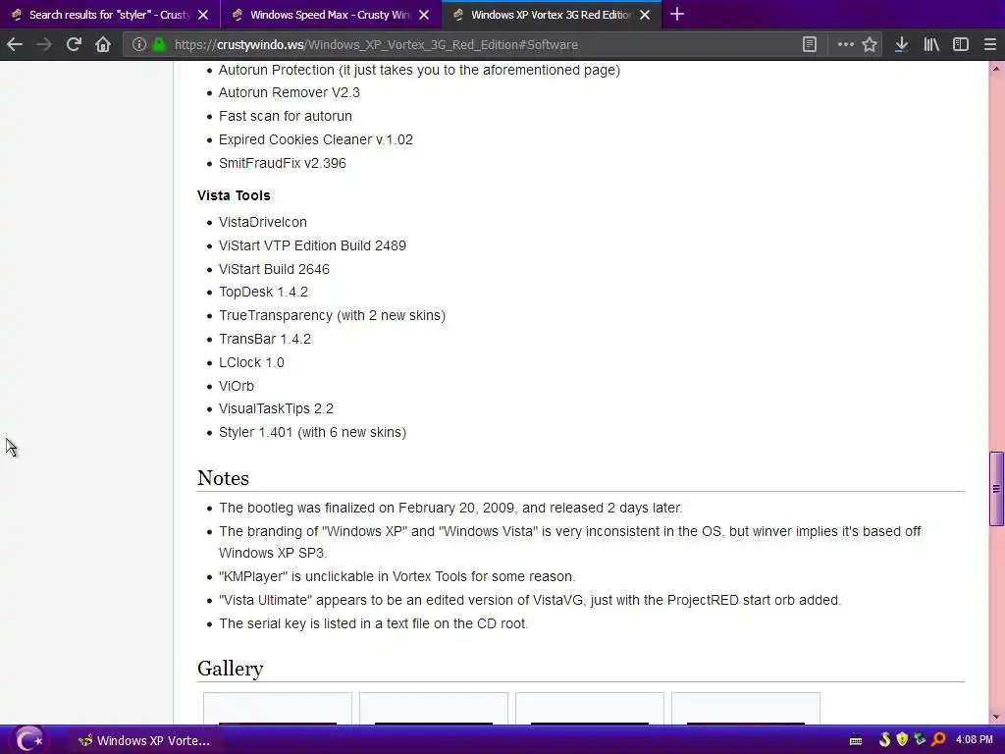Screen dimensions: 1005x754
Task: Reload the current page
Action: [74, 44]
